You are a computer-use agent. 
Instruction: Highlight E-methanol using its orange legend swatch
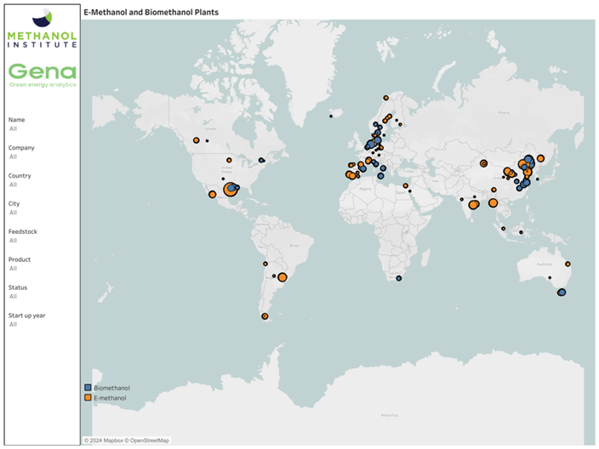[x=88, y=397]
